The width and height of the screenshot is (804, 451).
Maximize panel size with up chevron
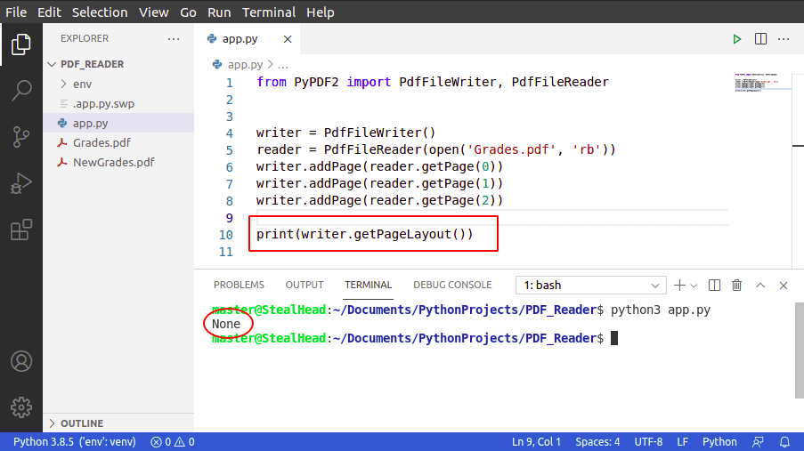point(760,286)
